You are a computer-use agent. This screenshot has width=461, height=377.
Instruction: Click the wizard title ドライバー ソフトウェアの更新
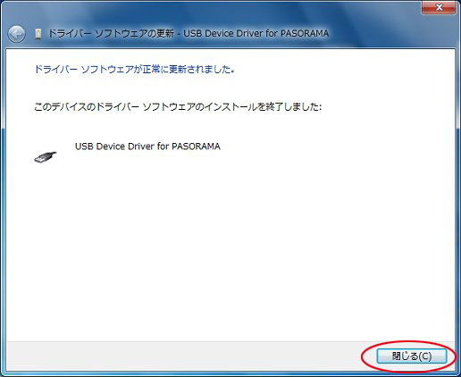(x=111, y=33)
